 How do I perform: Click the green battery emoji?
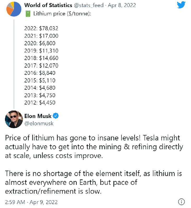pos(28,14)
